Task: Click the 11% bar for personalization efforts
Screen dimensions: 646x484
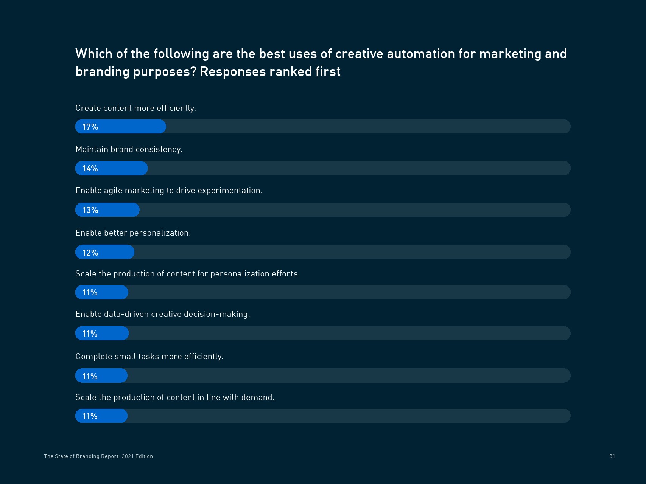Action: click(102, 292)
